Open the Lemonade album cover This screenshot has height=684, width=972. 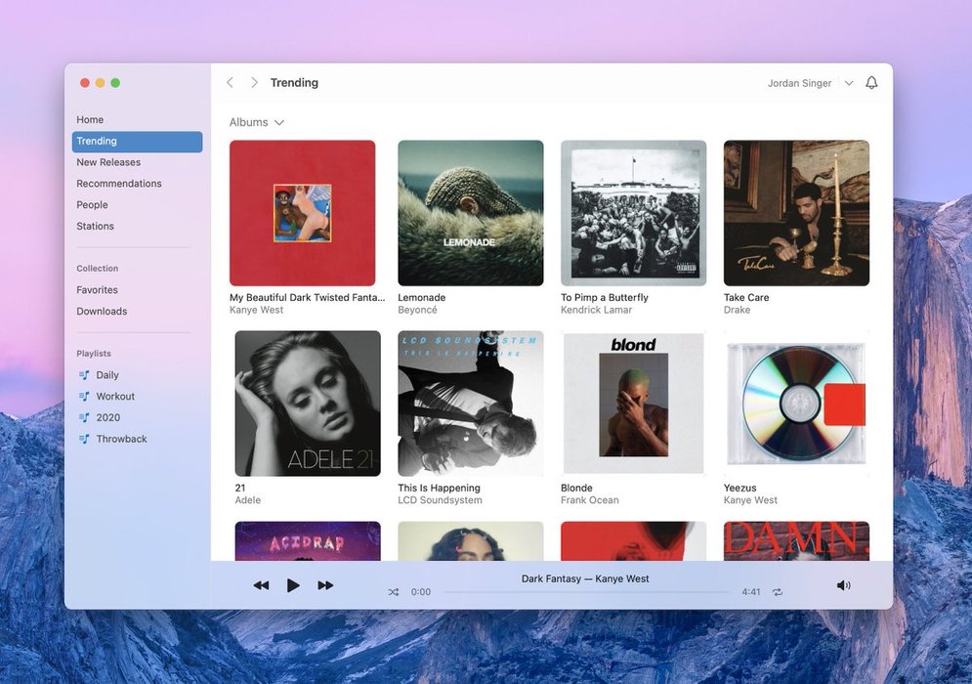point(471,213)
